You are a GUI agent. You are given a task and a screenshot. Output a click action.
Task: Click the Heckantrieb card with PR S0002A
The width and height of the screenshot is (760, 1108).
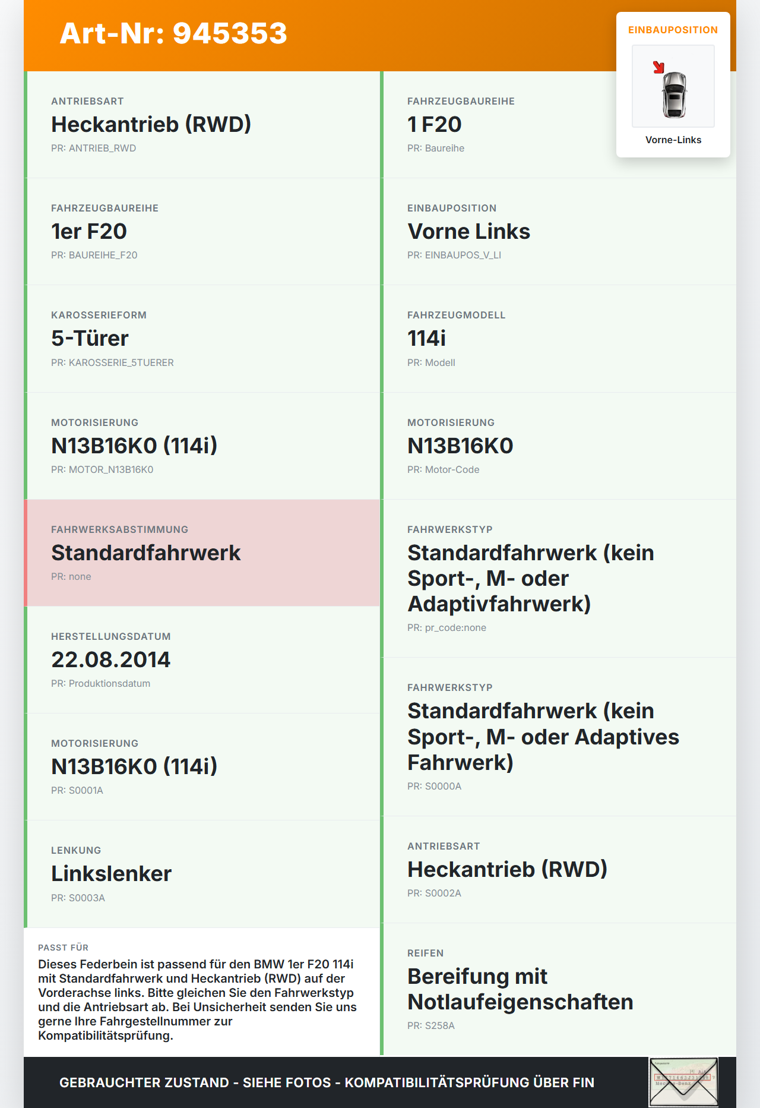point(558,869)
